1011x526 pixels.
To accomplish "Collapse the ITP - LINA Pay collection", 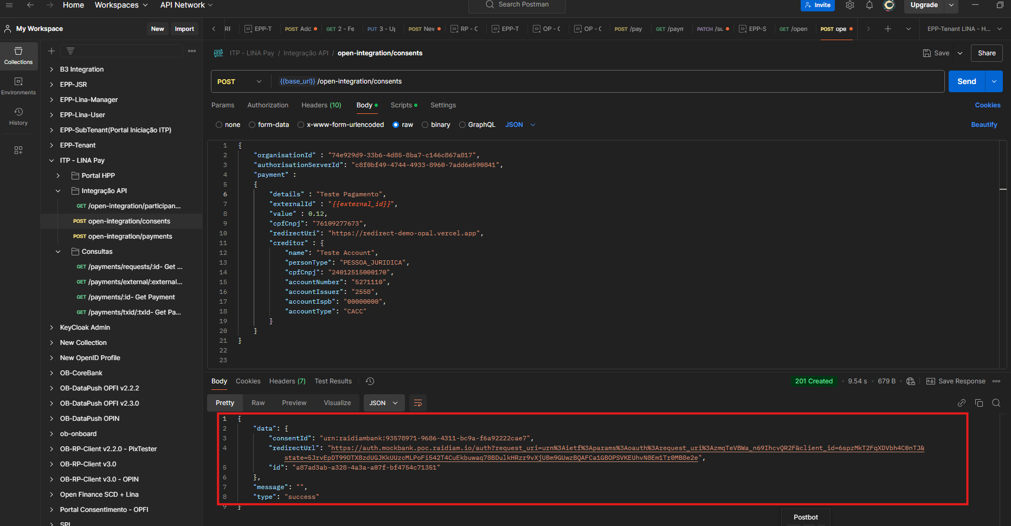I will [51, 161].
